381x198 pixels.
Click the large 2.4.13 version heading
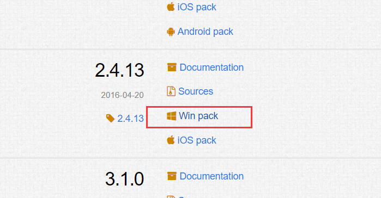(119, 70)
